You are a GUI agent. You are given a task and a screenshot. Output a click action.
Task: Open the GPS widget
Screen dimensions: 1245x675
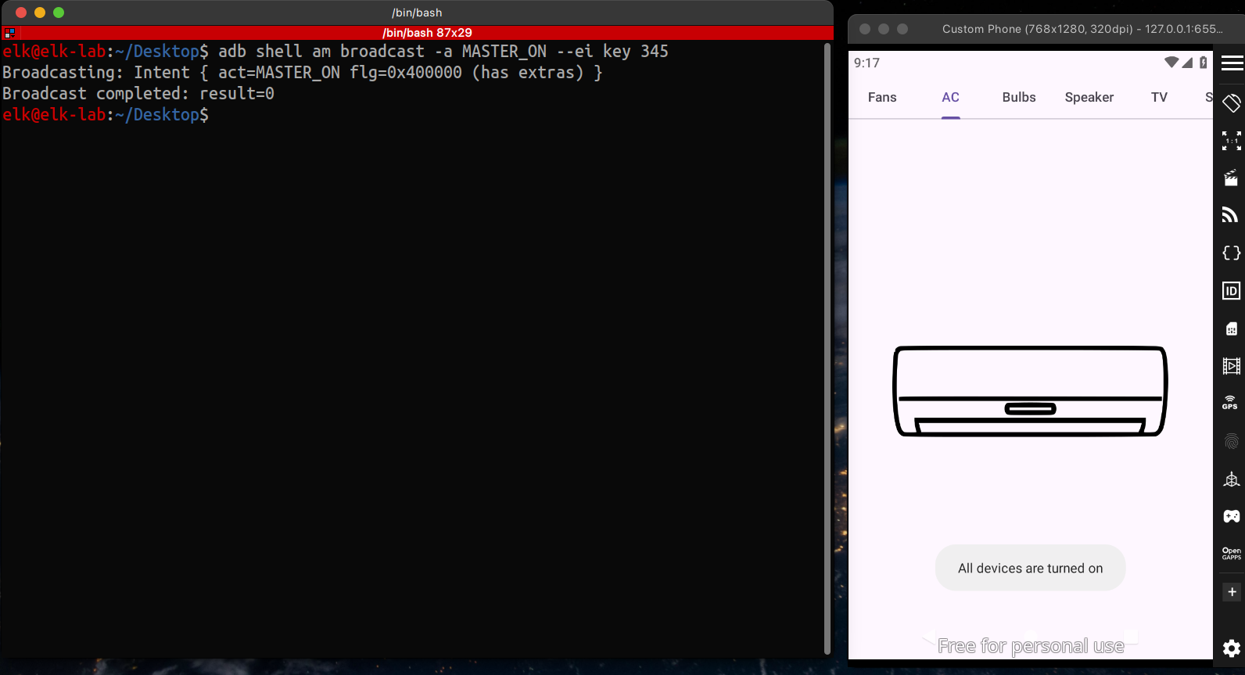1230,403
